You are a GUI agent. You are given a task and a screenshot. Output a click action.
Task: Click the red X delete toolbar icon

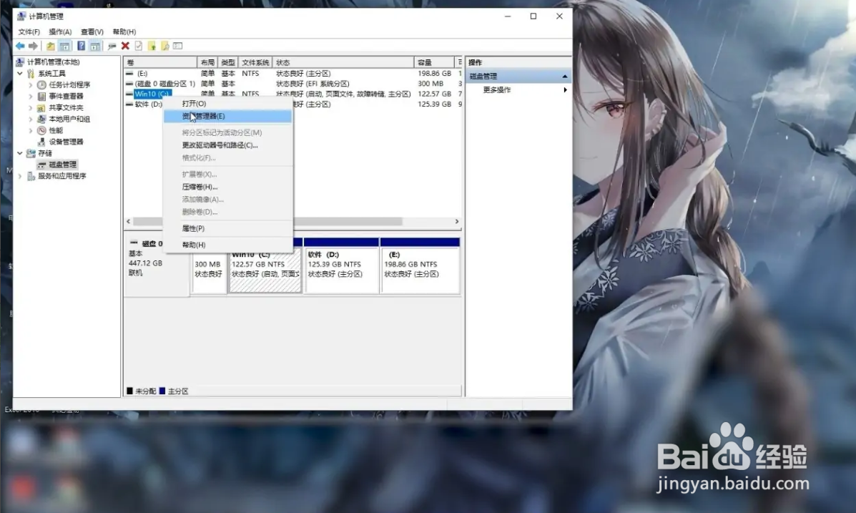tap(125, 46)
